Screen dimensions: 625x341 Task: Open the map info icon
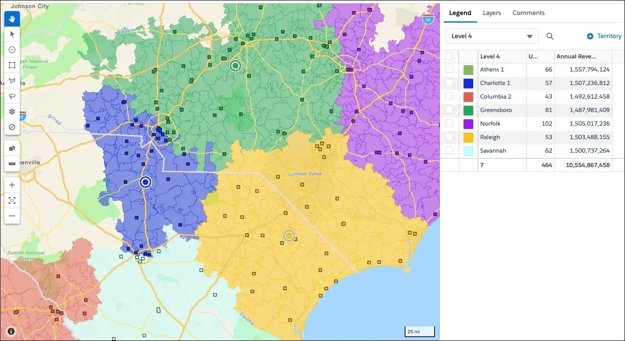pos(11,331)
